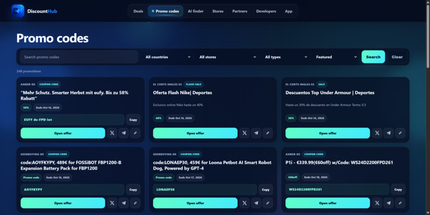This screenshot has width=430, height=215.
Task: Open the Developers tab
Action: [266, 11]
